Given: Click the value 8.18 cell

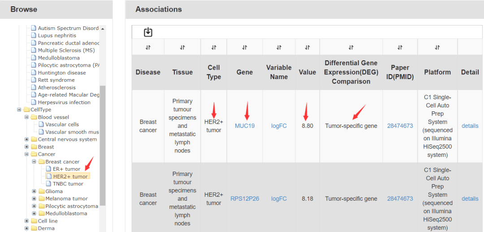Looking at the screenshot, I should tap(307, 199).
